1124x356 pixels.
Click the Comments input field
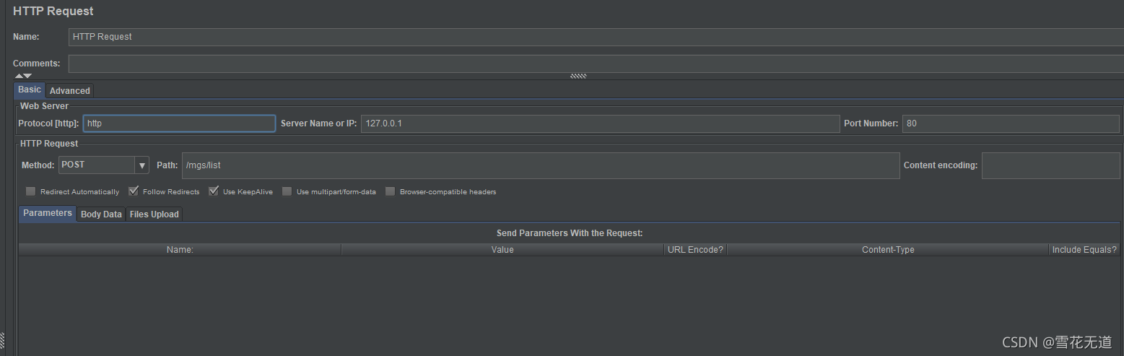596,64
